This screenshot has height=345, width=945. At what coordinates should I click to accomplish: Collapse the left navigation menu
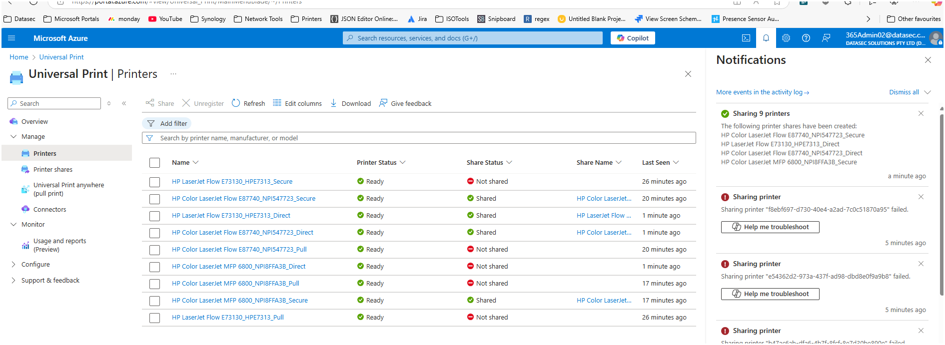[124, 103]
